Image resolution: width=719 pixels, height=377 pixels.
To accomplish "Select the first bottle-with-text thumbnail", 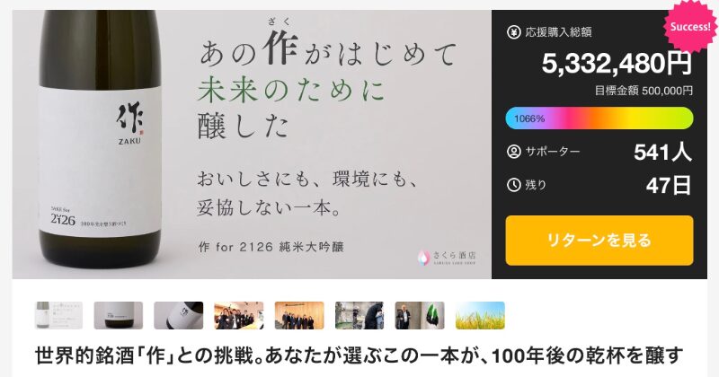I will tap(58, 315).
